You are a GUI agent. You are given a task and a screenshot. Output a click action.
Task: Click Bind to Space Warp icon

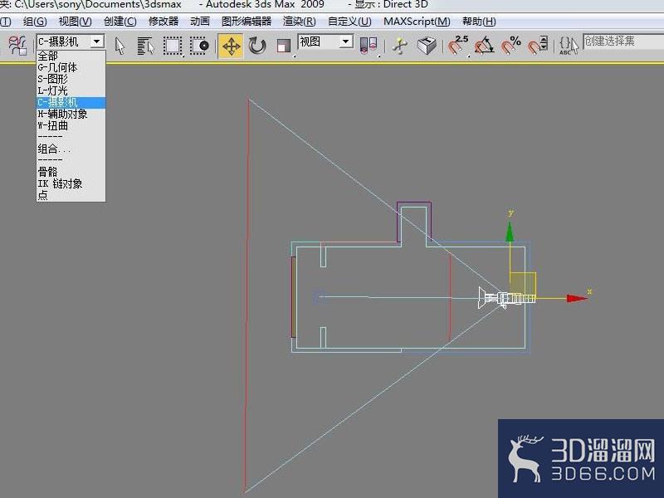point(17,46)
